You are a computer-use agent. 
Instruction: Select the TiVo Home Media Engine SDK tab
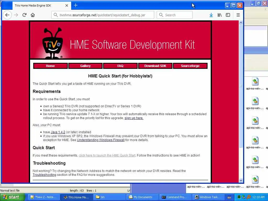[x=41, y=5]
